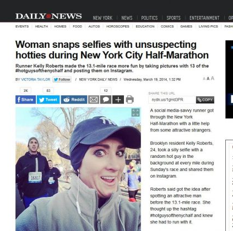Click the Daily News logo
The height and width of the screenshot is (231, 233).
pyautogui.click(x=48, y=16)
